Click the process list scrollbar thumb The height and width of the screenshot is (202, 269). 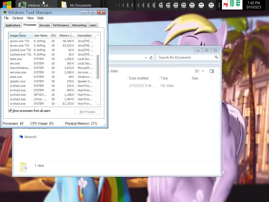click(98, 67)
